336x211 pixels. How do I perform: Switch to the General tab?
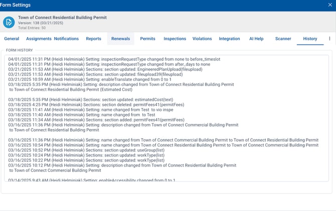coord(12,38)
